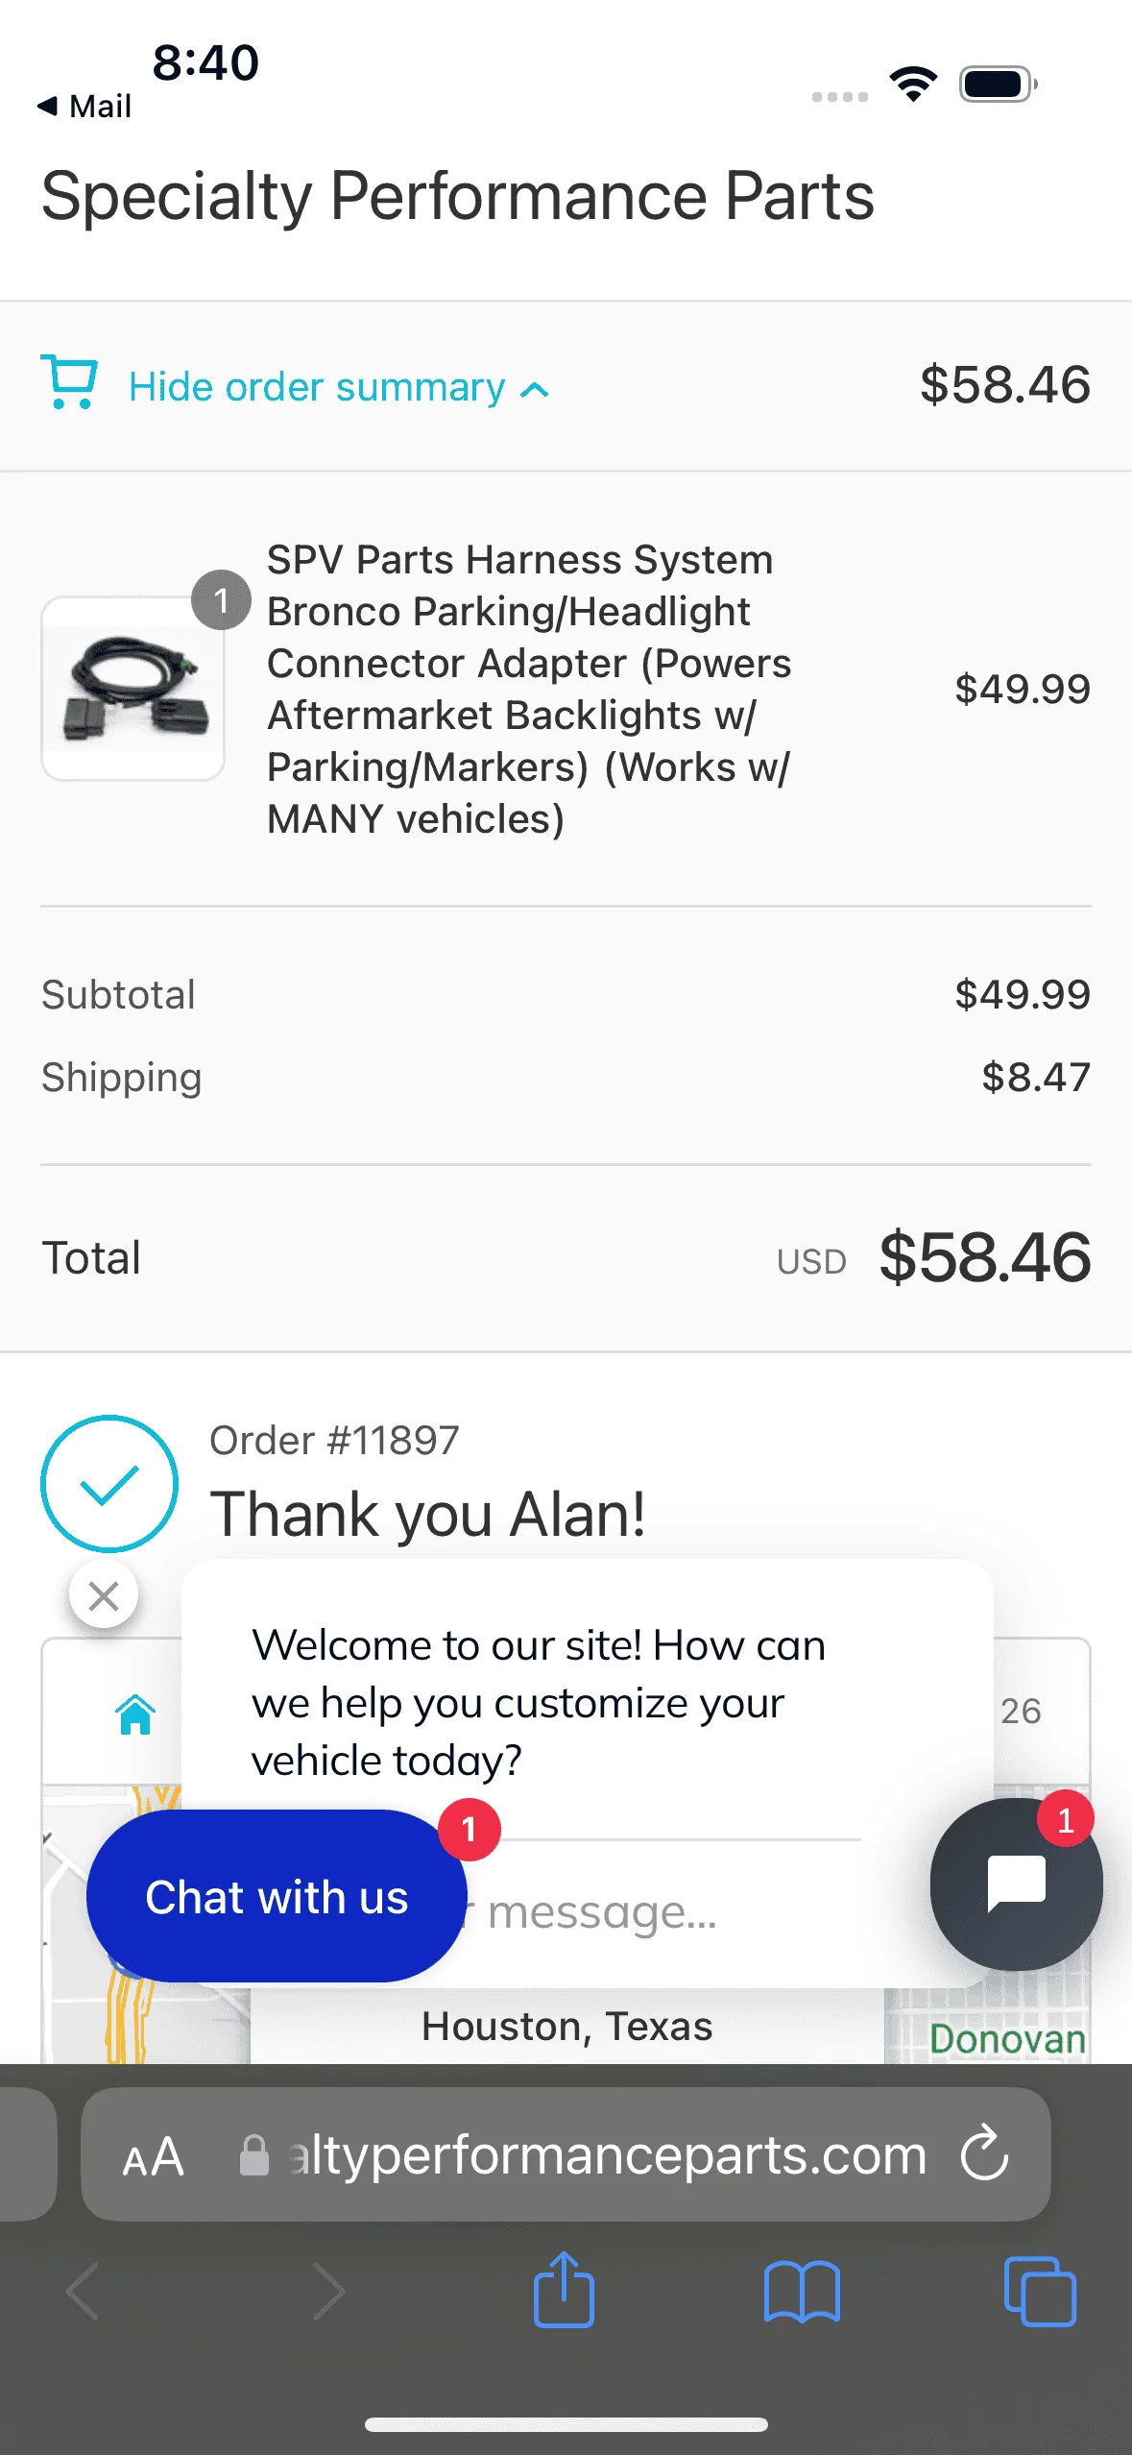The height and width of the screenshot is (2455, 1132).
Task: Return to Mail app link
Action: click(x=84, y=106)
